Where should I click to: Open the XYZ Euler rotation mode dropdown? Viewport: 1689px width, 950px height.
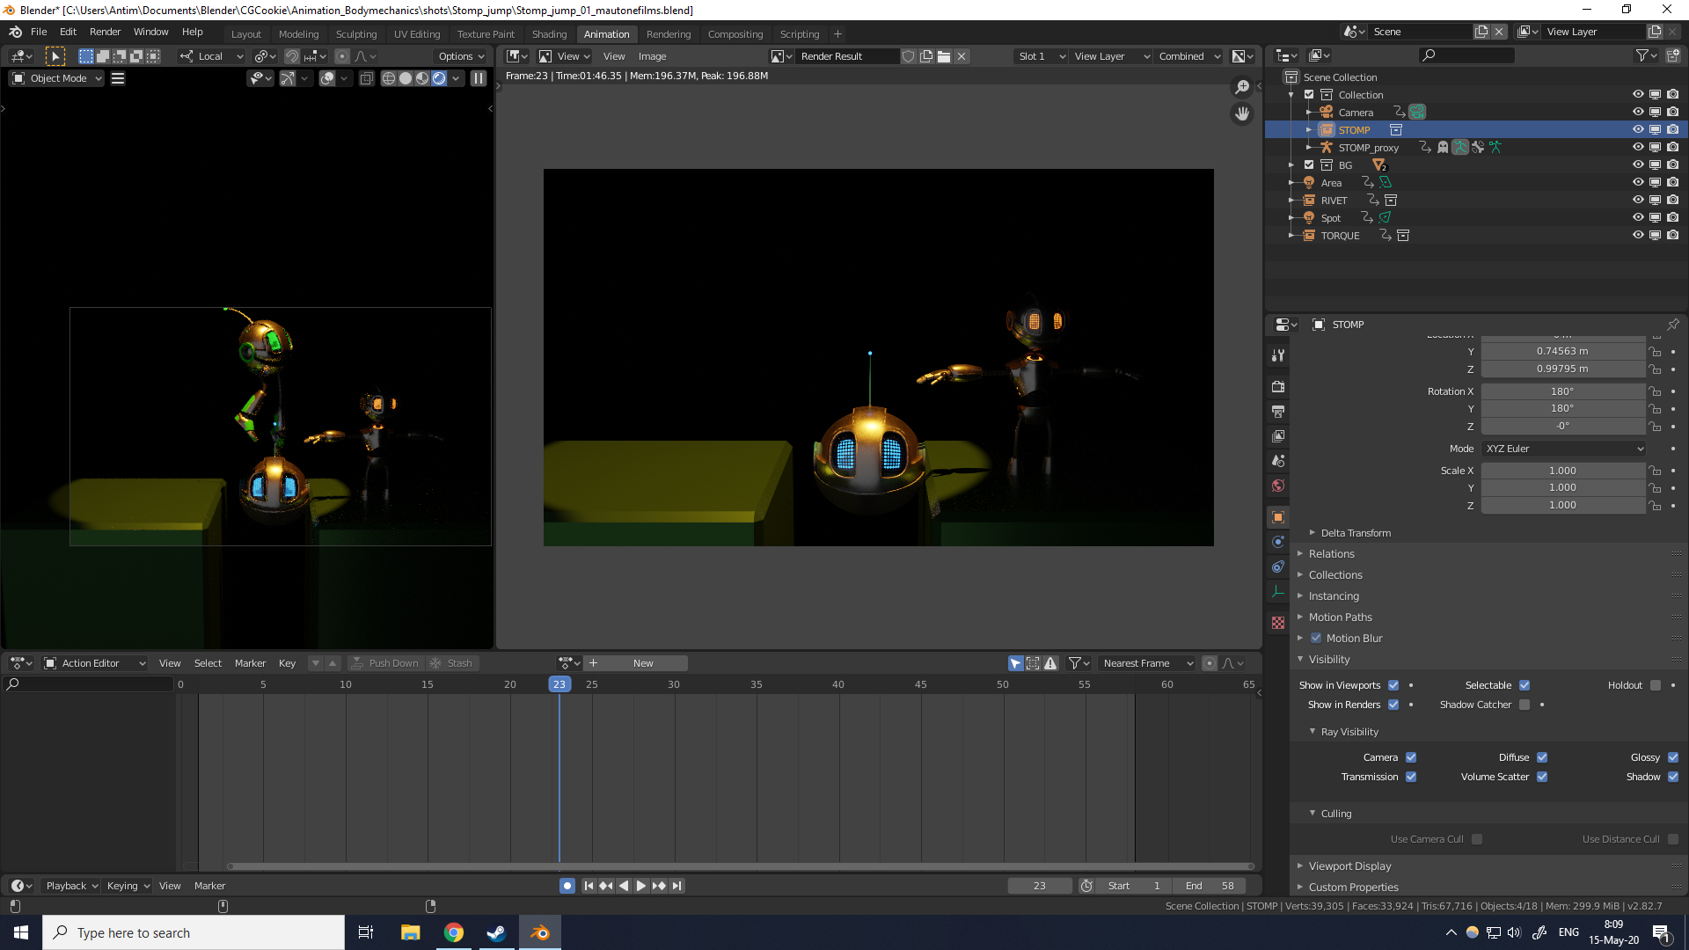[1563, 449]
